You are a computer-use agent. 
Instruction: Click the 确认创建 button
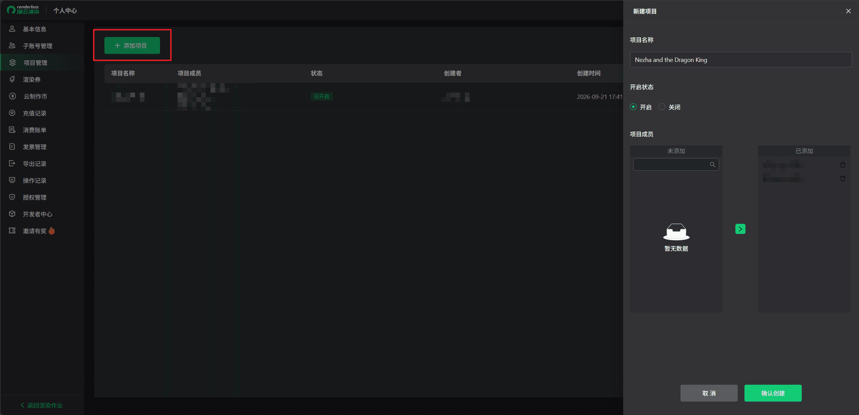coord(773,393)
